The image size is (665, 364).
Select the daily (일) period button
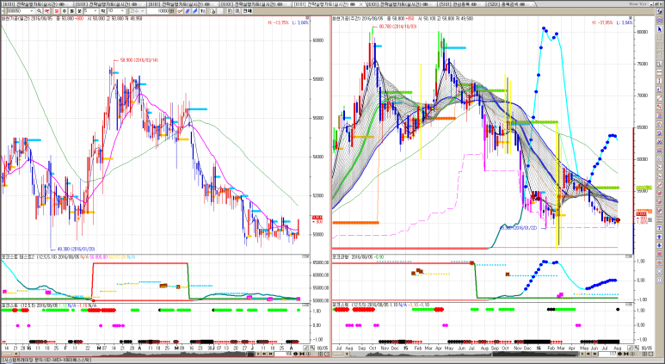57,10
